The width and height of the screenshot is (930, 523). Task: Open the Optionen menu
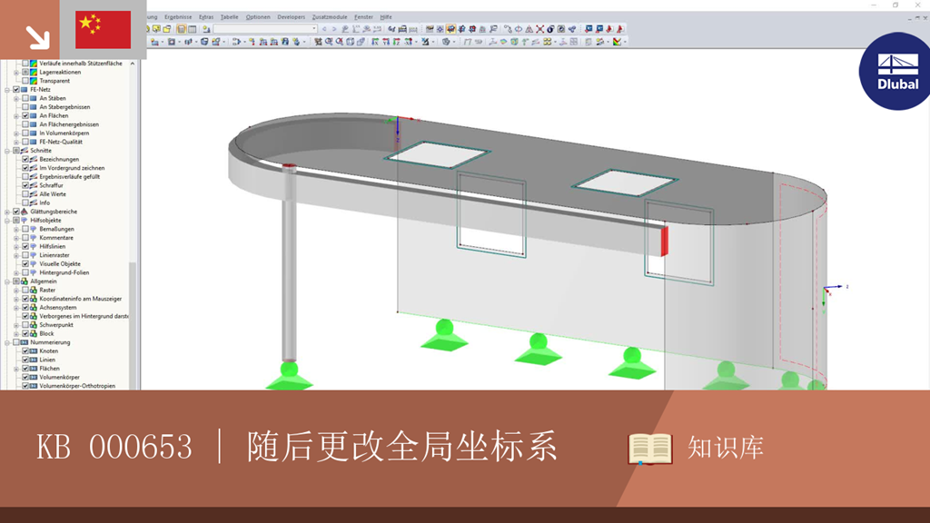pos(258,17)
